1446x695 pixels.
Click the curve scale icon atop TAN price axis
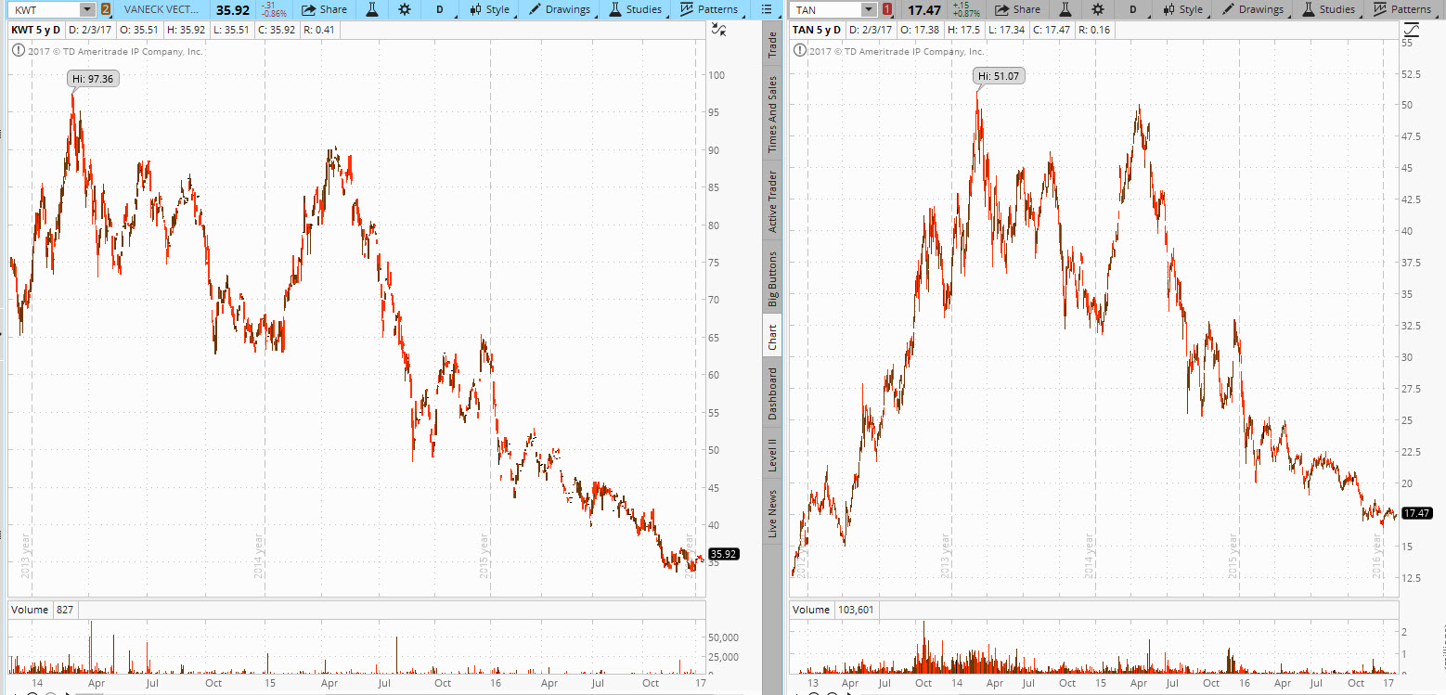tap(1412, 30)
